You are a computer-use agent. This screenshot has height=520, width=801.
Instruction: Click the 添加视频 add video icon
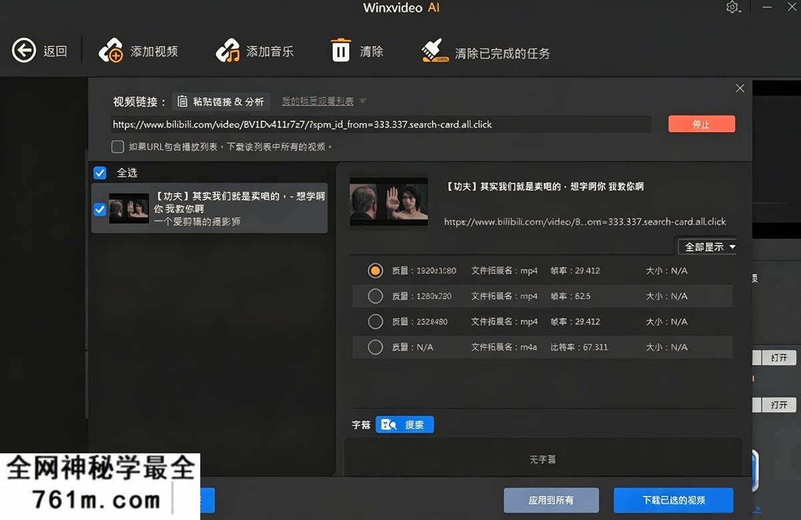click(x=111, y=51)
